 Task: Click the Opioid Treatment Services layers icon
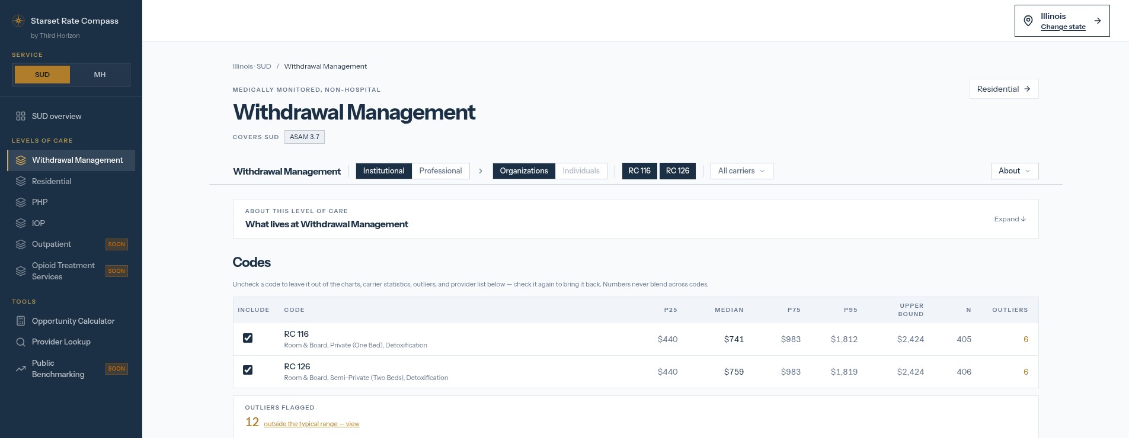[21, 271]
